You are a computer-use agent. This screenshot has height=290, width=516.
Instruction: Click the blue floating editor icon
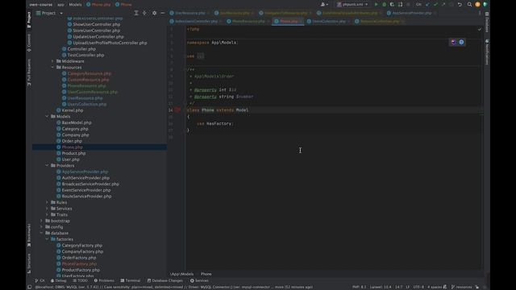461,42
